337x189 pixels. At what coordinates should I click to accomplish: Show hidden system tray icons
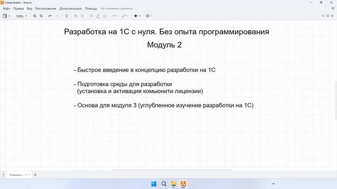pos(273,184)
